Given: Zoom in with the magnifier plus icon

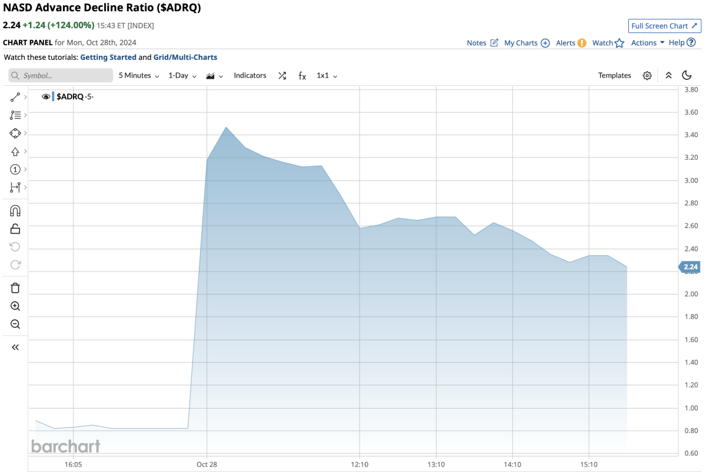Looking at the screenshot, I should 15,306.
